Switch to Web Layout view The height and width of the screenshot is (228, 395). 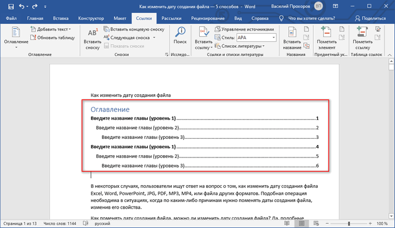[316, 223]
